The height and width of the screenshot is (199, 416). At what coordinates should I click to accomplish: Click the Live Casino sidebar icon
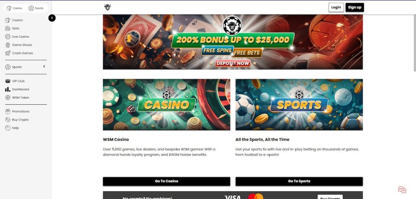click(8, 37)
